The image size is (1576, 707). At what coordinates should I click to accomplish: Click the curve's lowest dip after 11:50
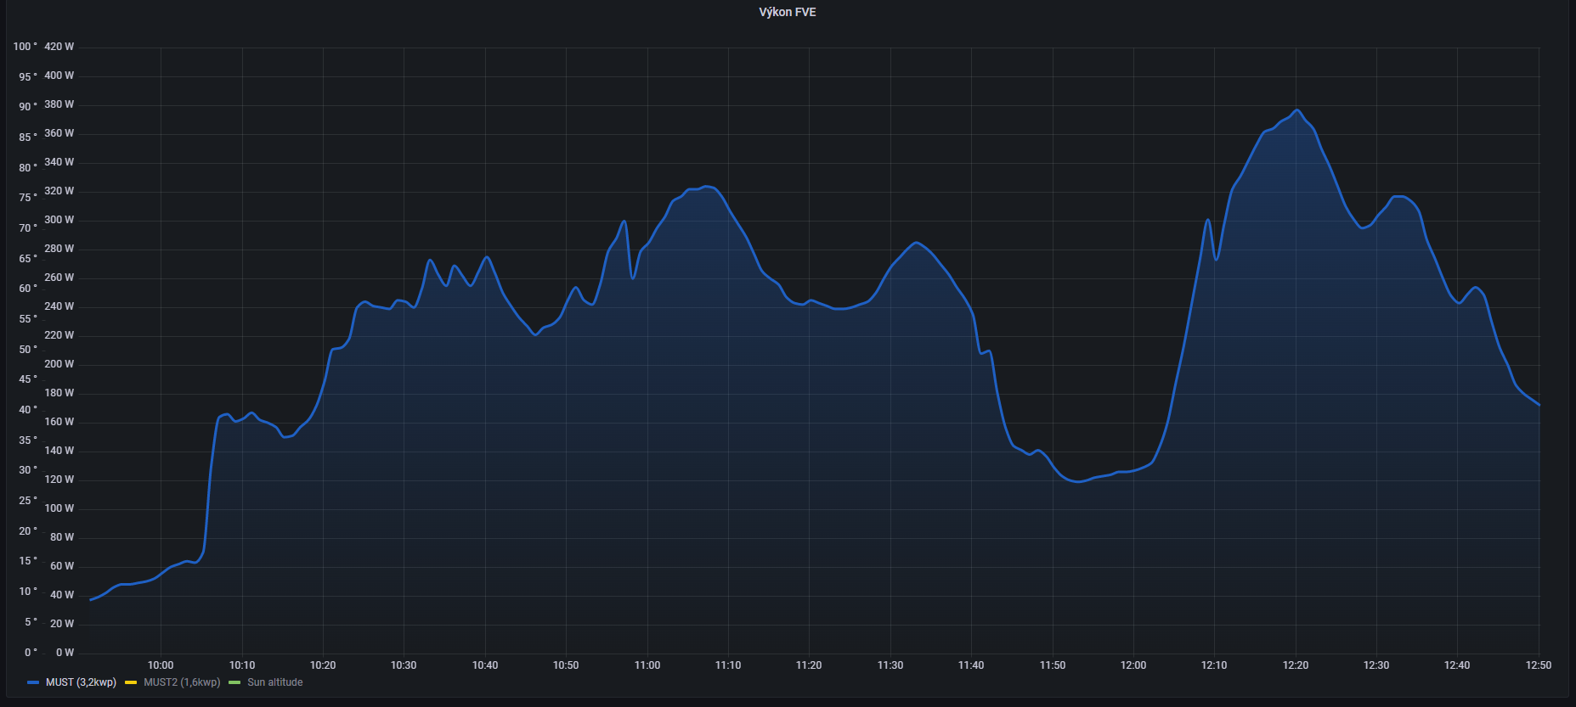[1079, 481]
